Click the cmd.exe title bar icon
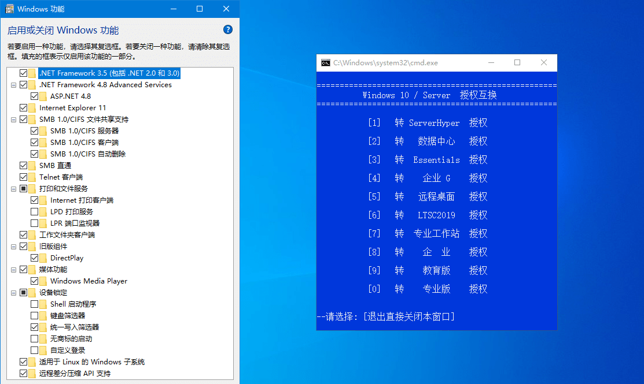 [325, 62]
